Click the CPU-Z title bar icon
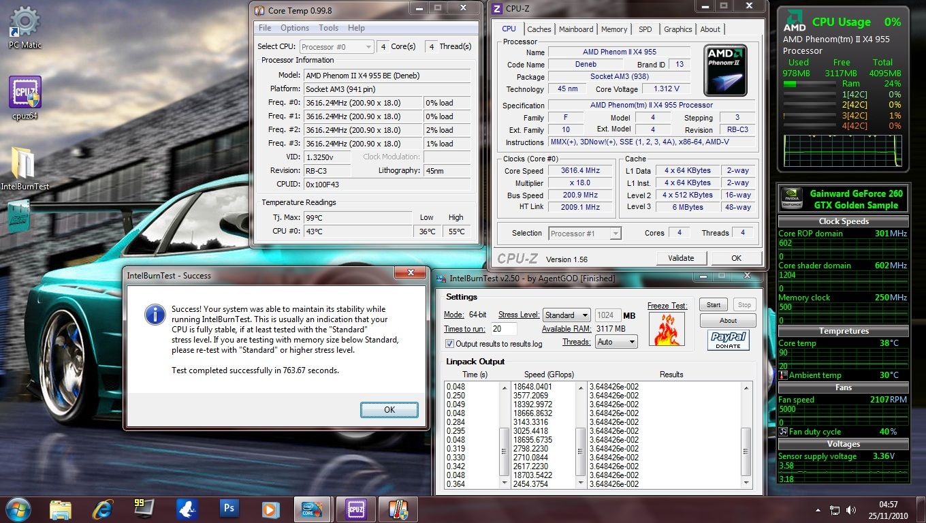Image resolution: width=926 pixels, height=523 pixels. (497, 9)
